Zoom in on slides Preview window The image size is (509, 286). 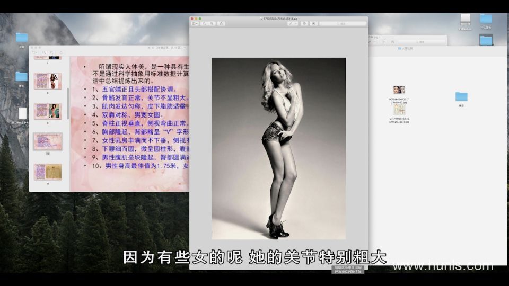[51, 52]
